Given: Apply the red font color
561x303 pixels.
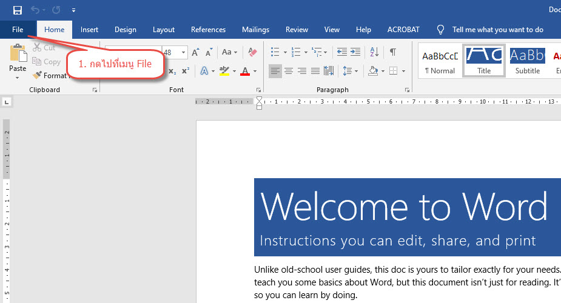Looking at the screenshot, I should tap(245, 71).
